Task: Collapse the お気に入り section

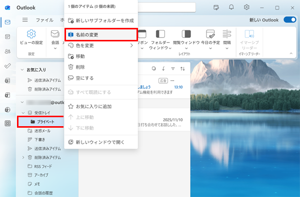Action: tap(22, 70)
